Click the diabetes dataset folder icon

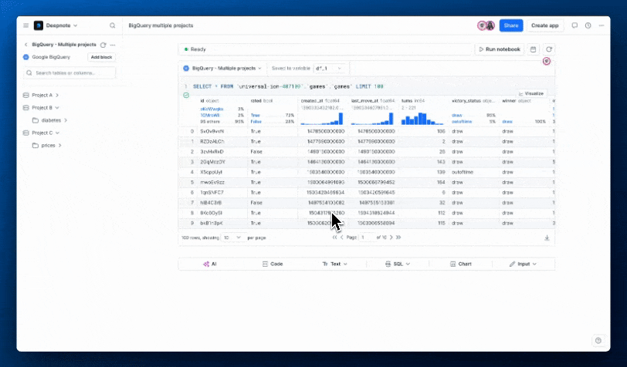tap(36, 120)
